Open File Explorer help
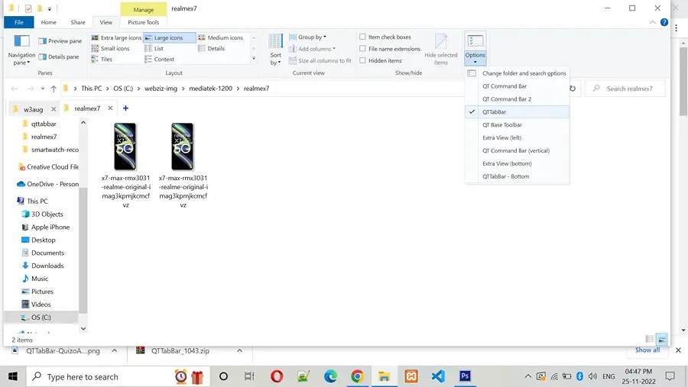 [x=664, y=22]
